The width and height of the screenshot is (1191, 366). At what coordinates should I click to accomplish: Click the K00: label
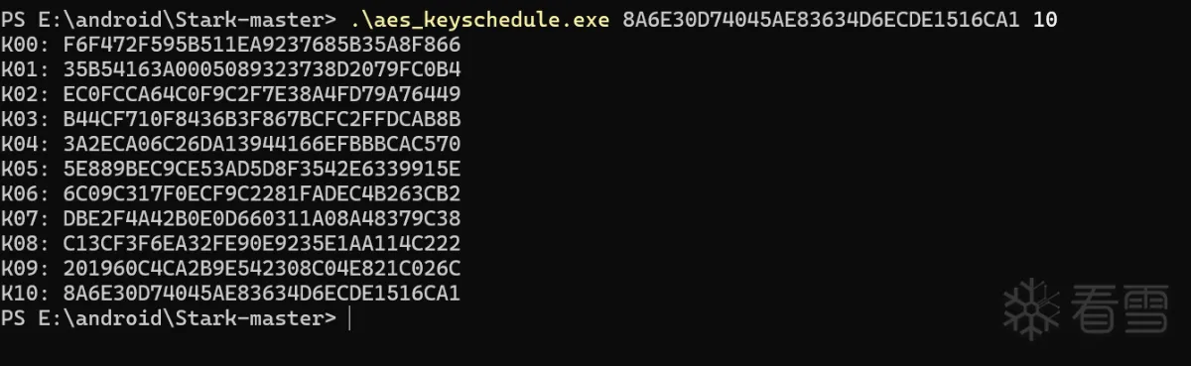pos(27,45)
